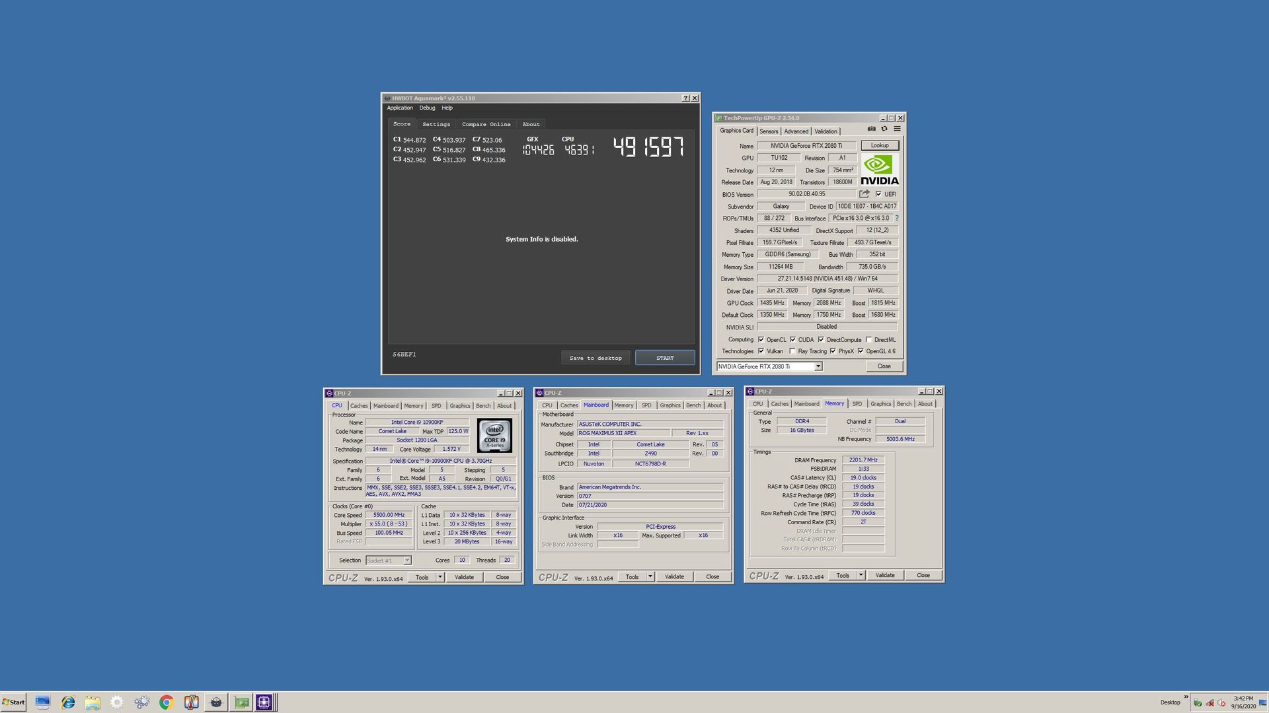This screenshot has height=713, width=1269.
Task: Click the GPU-Z refresh icon
Action: point(884,129)
